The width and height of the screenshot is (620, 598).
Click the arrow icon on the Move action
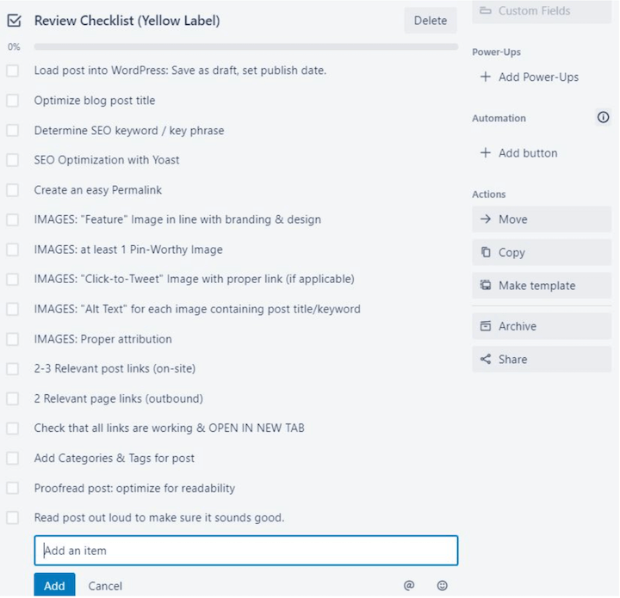(485, 219)
